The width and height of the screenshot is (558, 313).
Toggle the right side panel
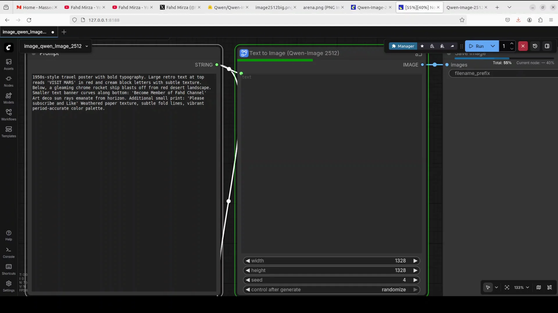point(548,46)
